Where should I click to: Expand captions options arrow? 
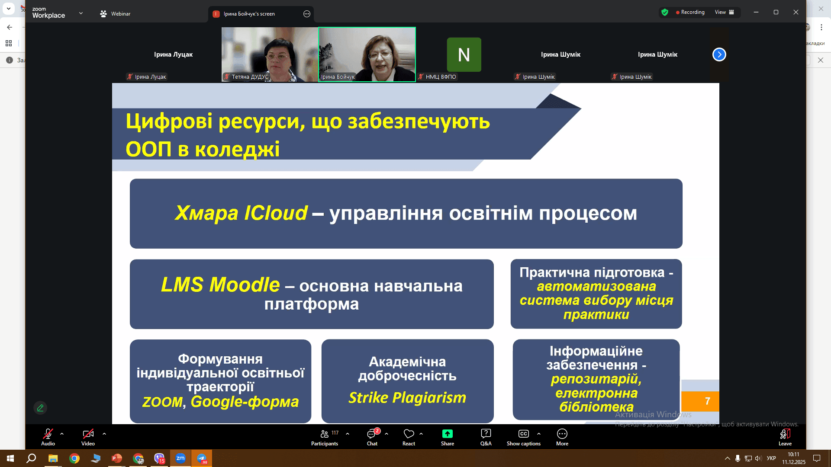coord(539,433)
